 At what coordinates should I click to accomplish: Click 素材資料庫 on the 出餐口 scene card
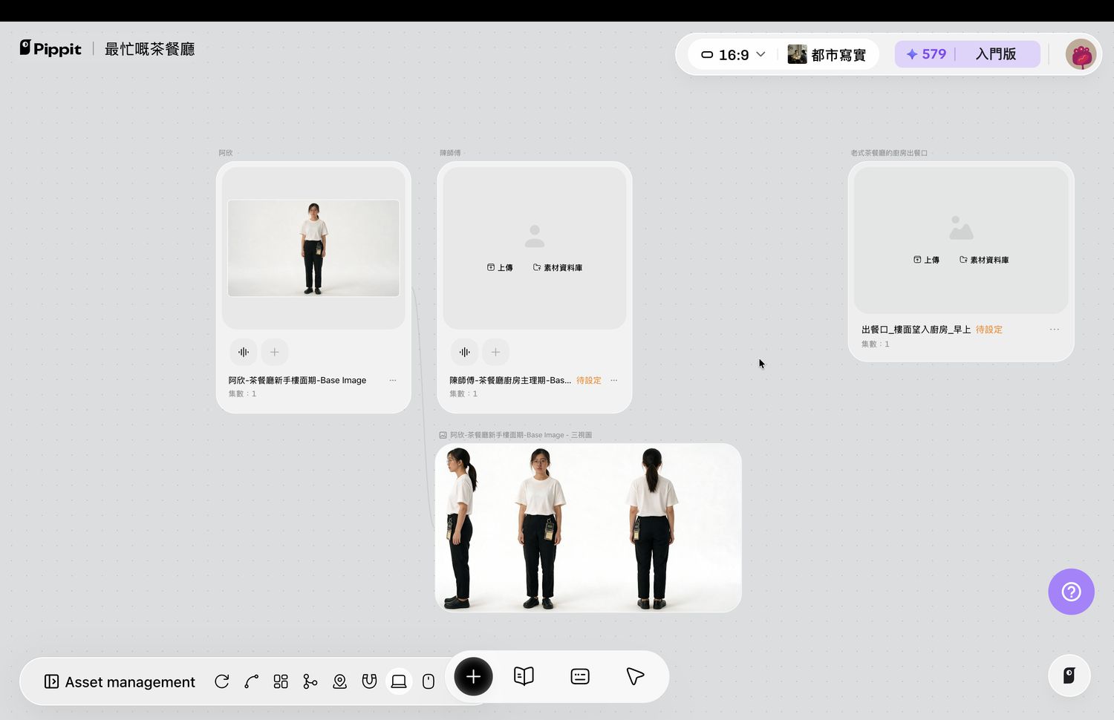pos(984,260)
